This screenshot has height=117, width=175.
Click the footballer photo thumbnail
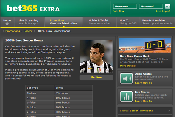click(97, 56)
